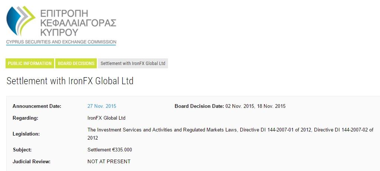Click the CySEC blue-green logo emblem
This screenshot has height=171, width=380.
click(x=21, y=21)
